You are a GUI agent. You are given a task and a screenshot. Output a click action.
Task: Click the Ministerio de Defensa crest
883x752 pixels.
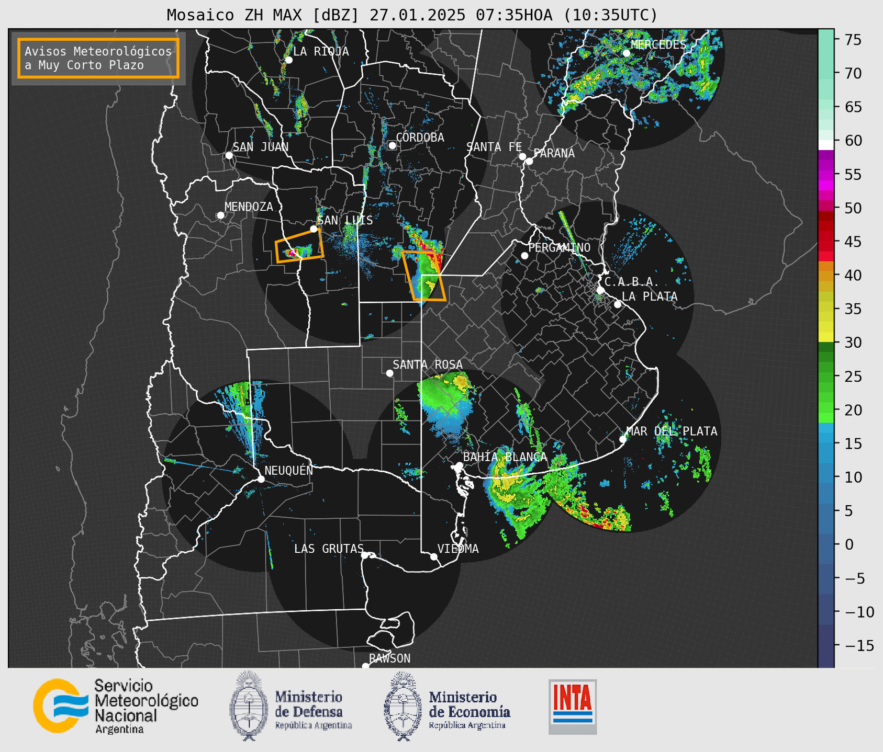[249, 706]
